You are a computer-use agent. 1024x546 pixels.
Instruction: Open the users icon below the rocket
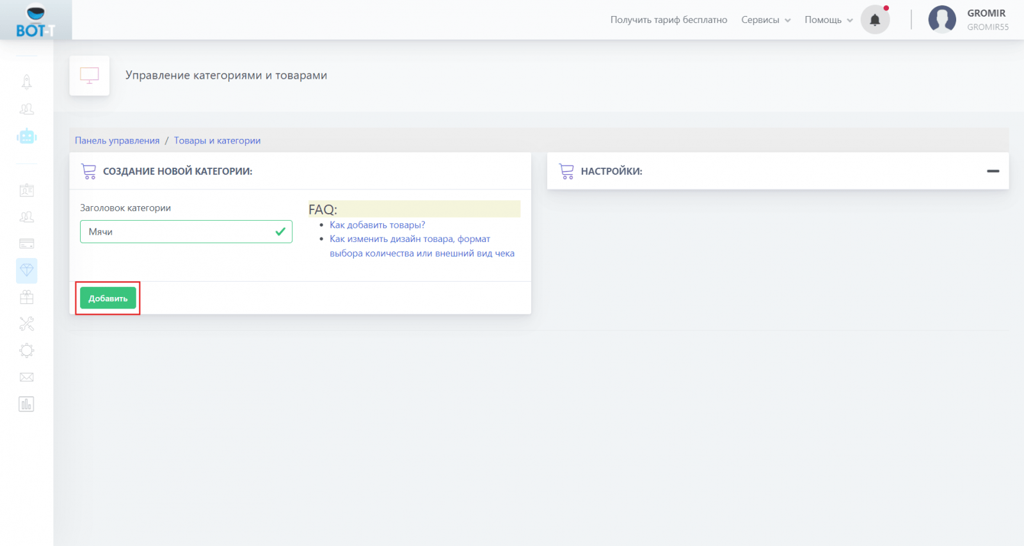(26, 109)
